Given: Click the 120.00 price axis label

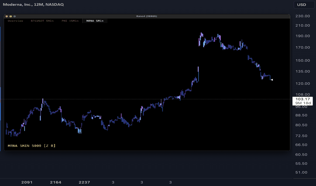Looking at the screenshot, I should [302, 84].
